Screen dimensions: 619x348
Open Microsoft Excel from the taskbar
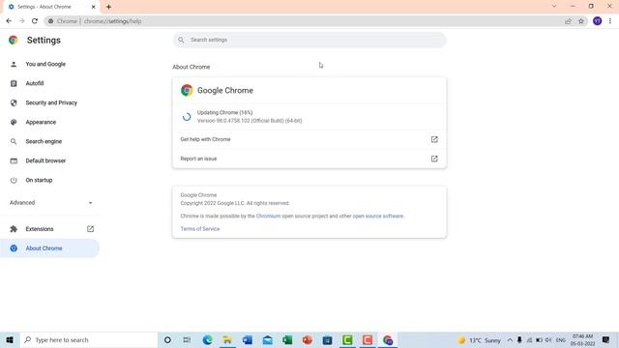(x=287, y=339)
